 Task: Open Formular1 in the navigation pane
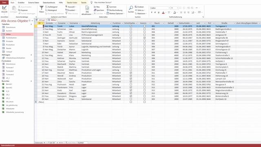(10, 67)
